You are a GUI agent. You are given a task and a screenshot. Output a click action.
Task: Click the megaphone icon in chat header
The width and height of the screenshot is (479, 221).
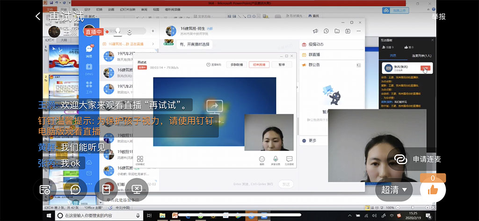click(x=316, y=31)
